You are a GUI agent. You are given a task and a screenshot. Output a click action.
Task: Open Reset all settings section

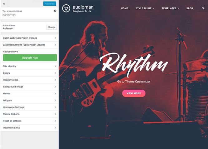30,121
